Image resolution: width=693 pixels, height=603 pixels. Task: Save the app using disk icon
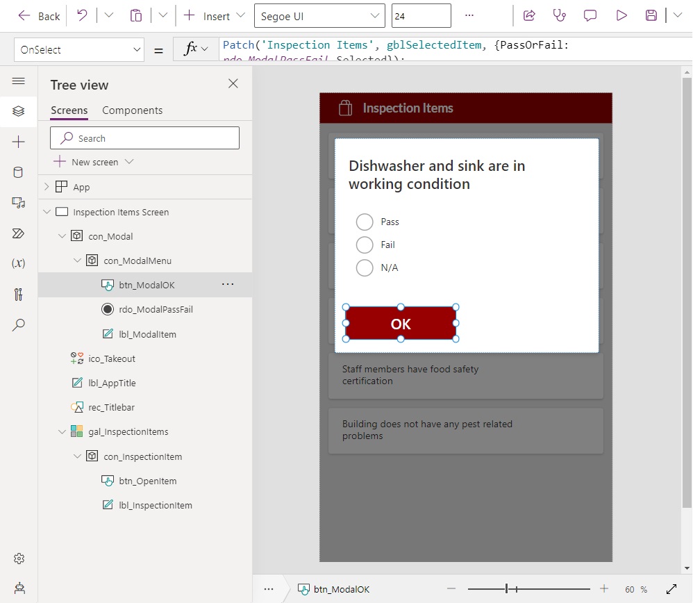point(651,16)
